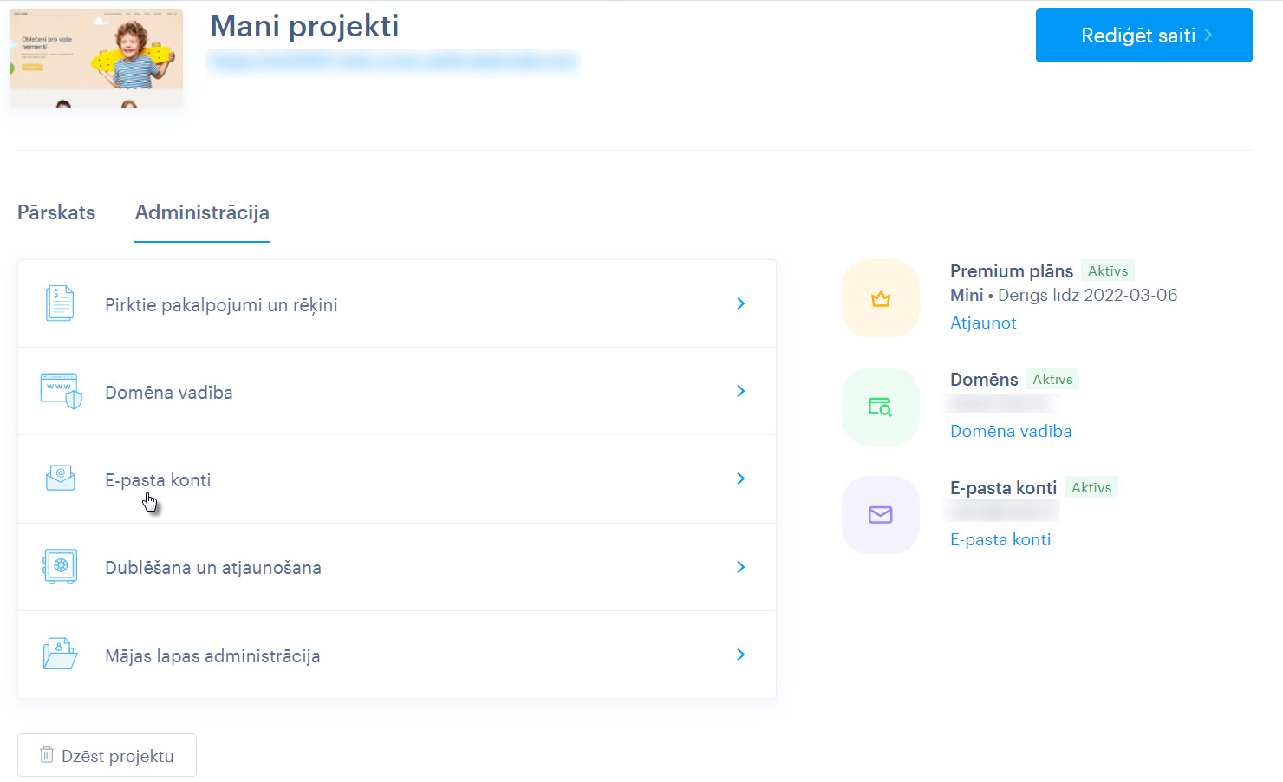Click the Aktīvs badge next to Premium plāns
Viewport: 1283px width, 782px height.
[1108, 270]
